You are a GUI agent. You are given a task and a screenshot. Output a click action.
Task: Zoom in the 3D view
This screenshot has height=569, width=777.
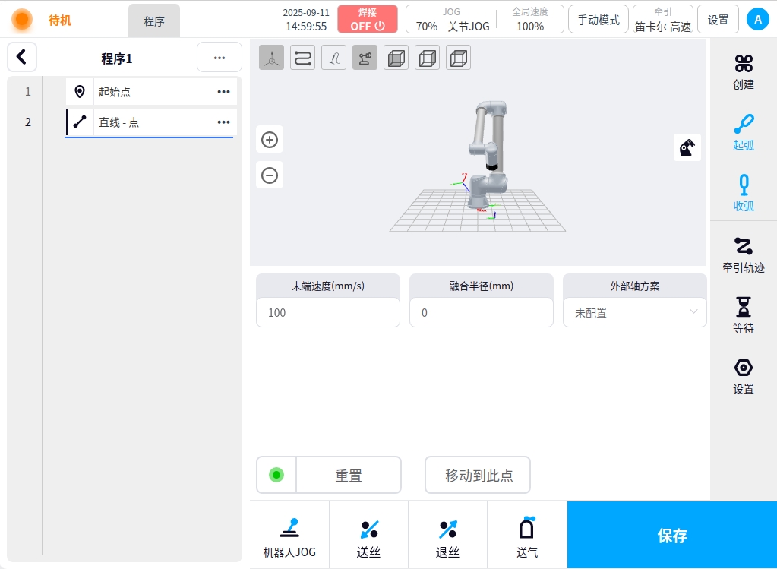click(270, 140)
